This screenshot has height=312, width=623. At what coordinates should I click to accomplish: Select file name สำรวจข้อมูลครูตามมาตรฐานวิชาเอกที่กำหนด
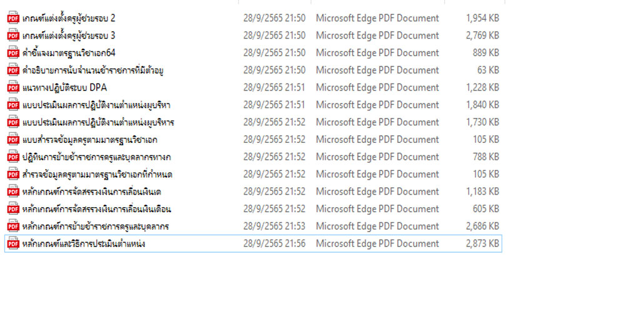[96, 174]
